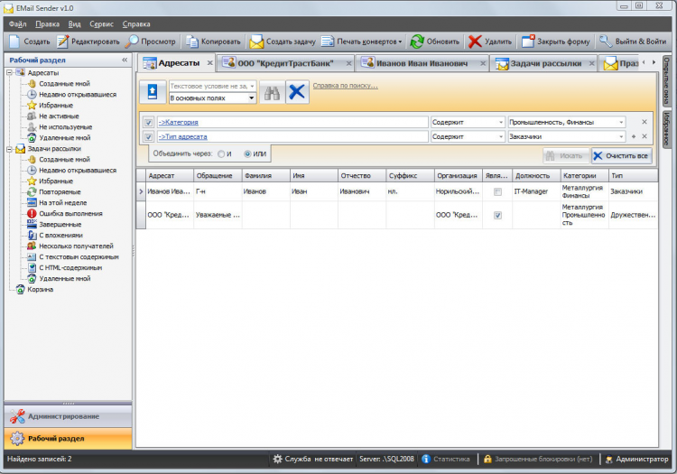Screen dimensions: 677x474
Task: Click Закрыть форму toolbar button
Action: pyautogui.click(x=556, y=42)
